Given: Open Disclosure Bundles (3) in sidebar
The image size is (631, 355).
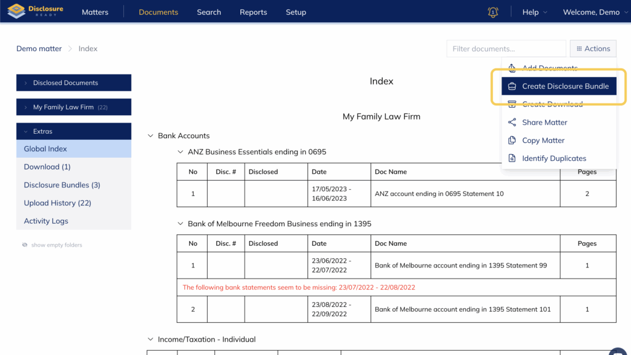Looking at the screenshot, I should point(62,185).
